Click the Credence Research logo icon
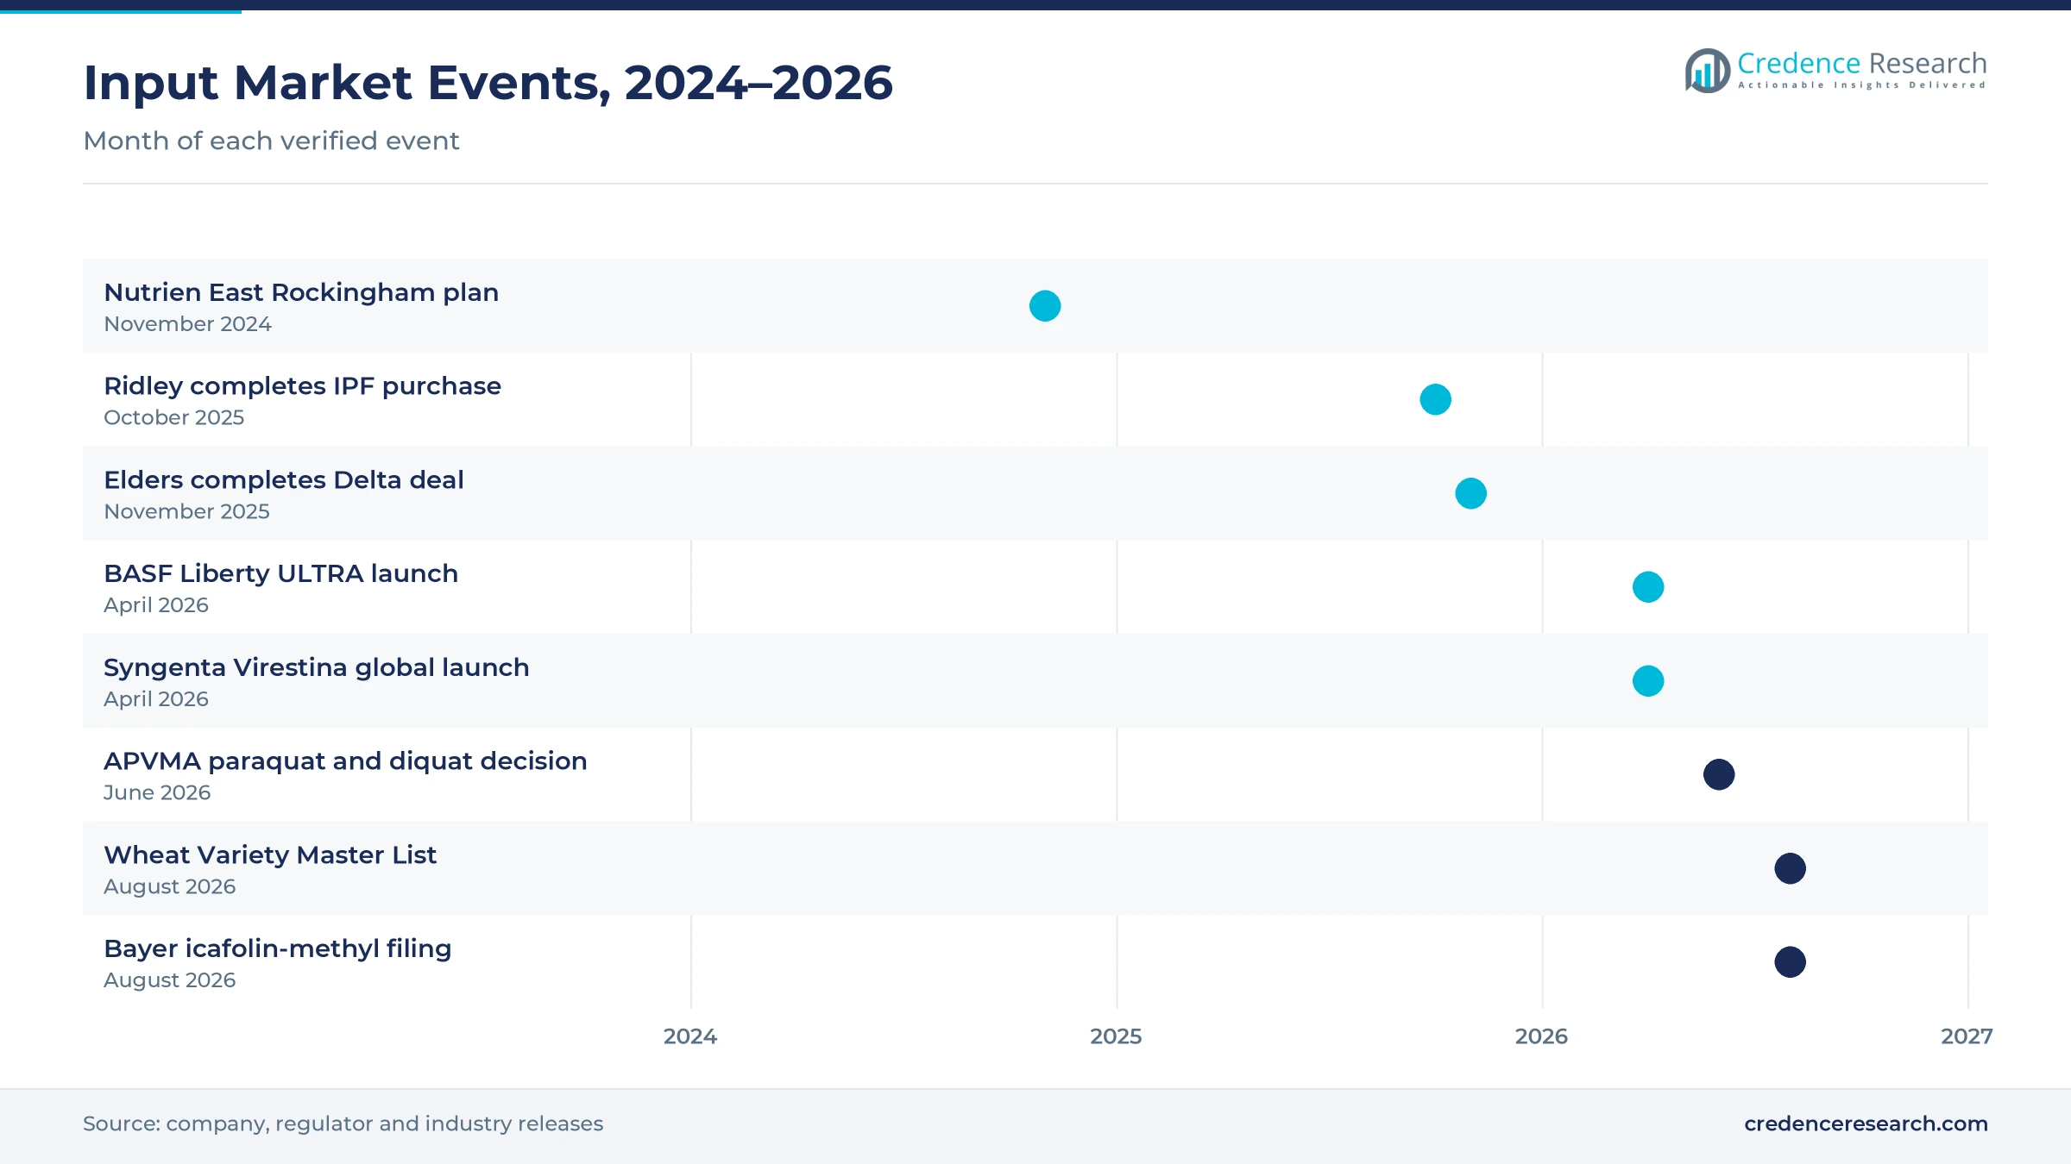Screen dimensions: 2071x1164 pos(1708,71)
